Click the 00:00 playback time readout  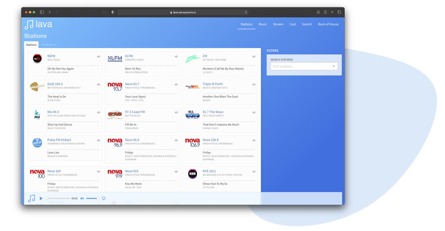75,198
